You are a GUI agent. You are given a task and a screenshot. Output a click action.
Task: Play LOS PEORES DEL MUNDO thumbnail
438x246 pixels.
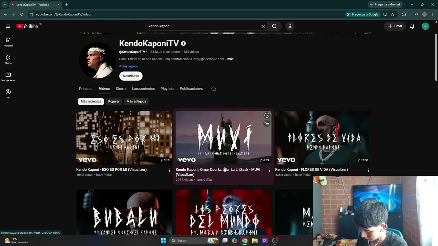tap(223, 213)
